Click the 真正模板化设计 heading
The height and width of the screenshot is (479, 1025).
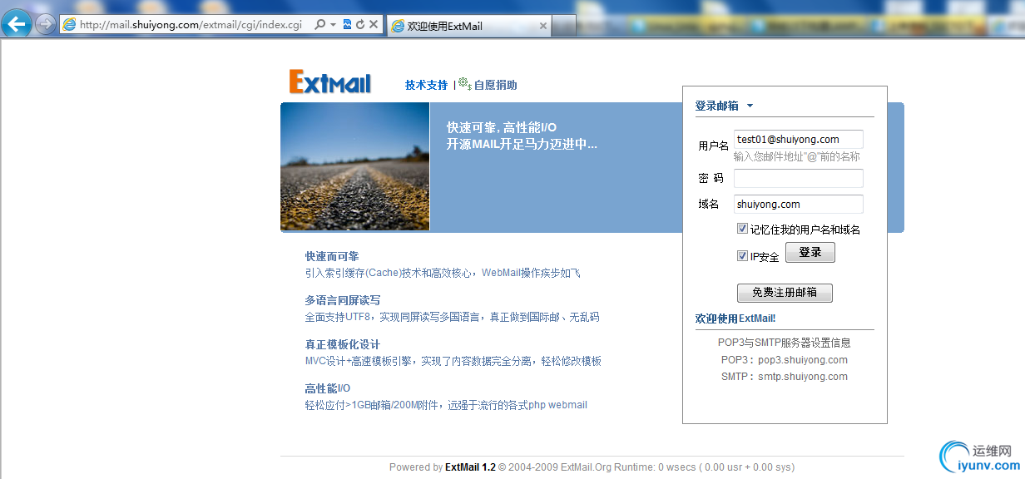tap(343, 344)
